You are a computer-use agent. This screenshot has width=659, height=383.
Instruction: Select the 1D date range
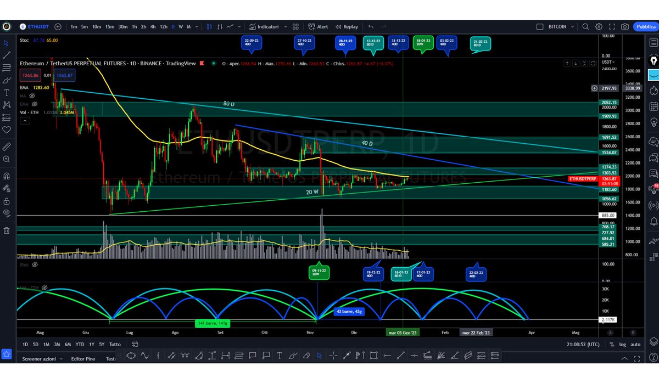(25, 345)
